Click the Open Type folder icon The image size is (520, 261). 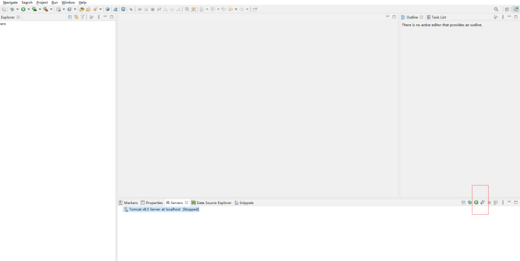[81, 9]
